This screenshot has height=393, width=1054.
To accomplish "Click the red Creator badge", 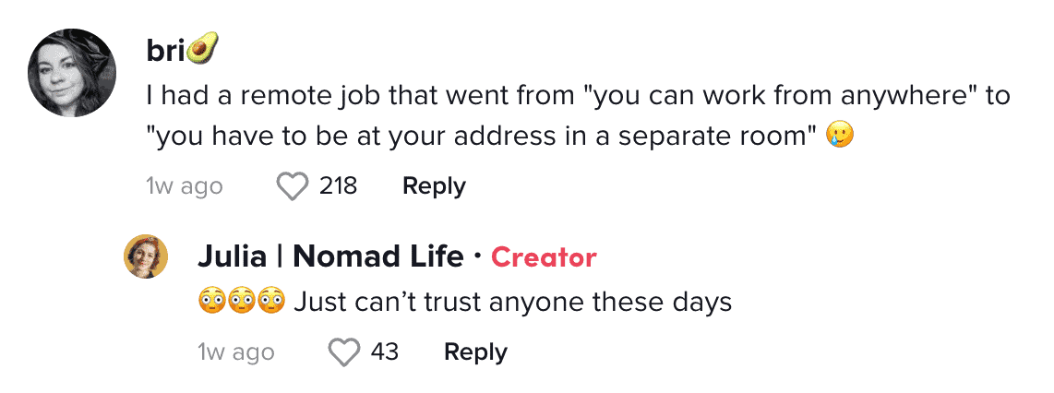I will tap(544, 257).
